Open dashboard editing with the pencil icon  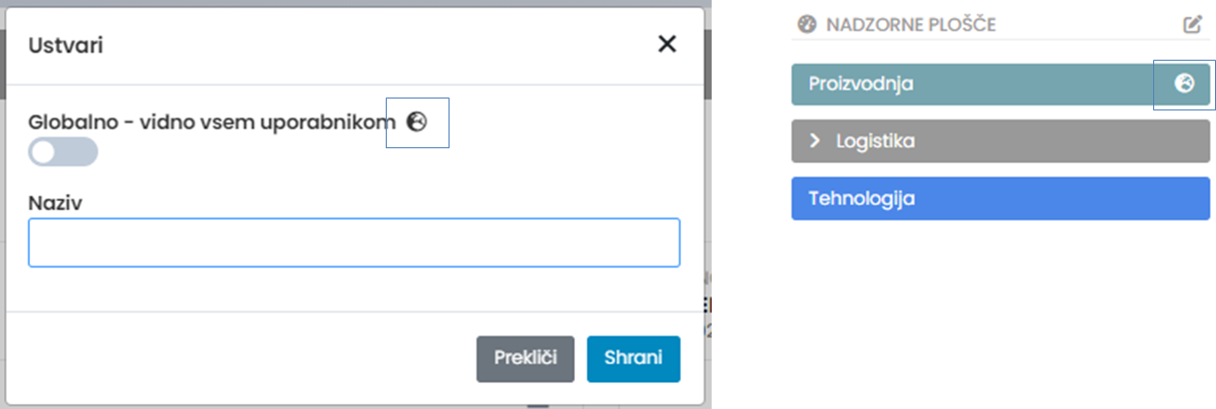click(1192, 24)
